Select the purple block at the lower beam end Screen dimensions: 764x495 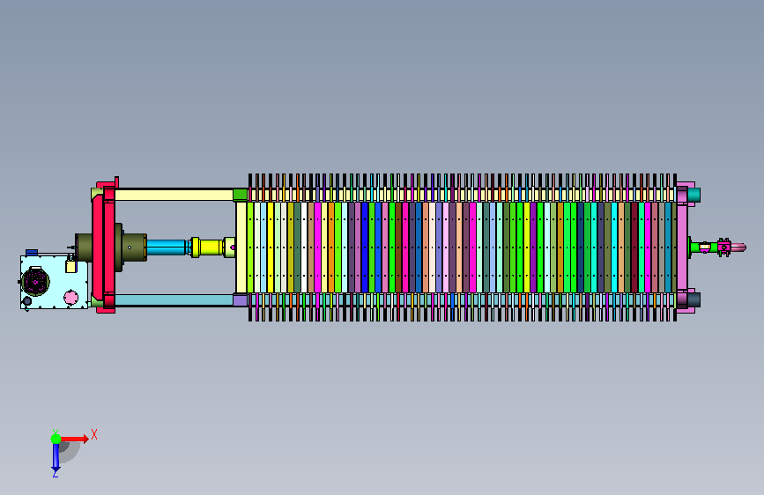(x=241, y=299)
